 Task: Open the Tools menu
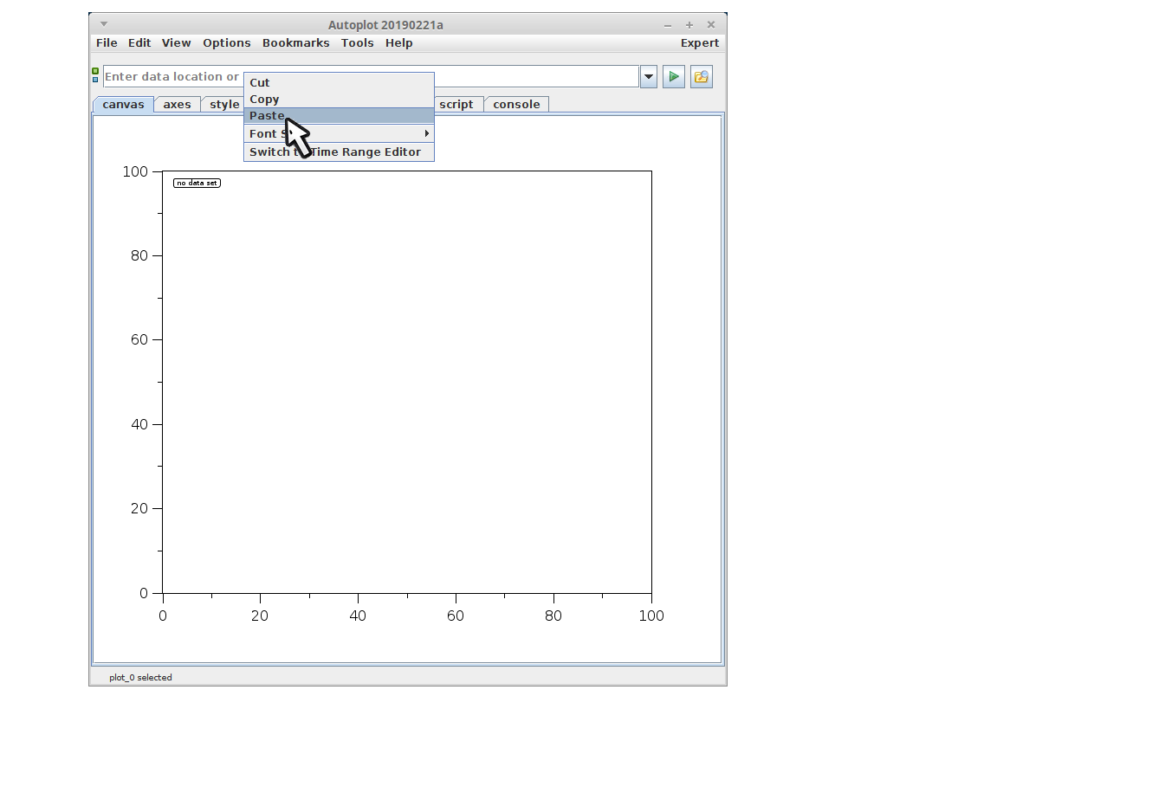[x=357, y=43]
